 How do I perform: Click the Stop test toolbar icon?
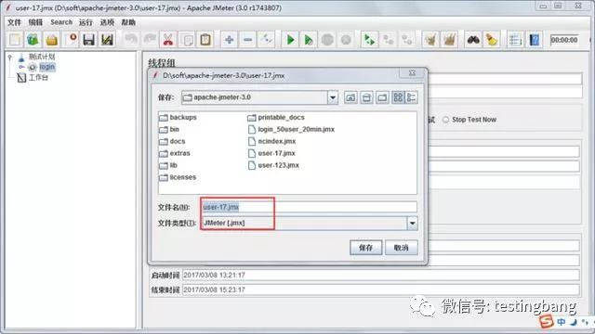click(x=327, y=39)
